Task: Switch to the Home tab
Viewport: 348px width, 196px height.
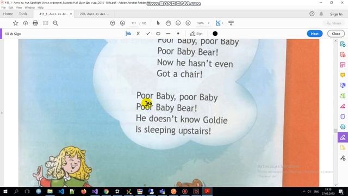Action: point(8,14)
